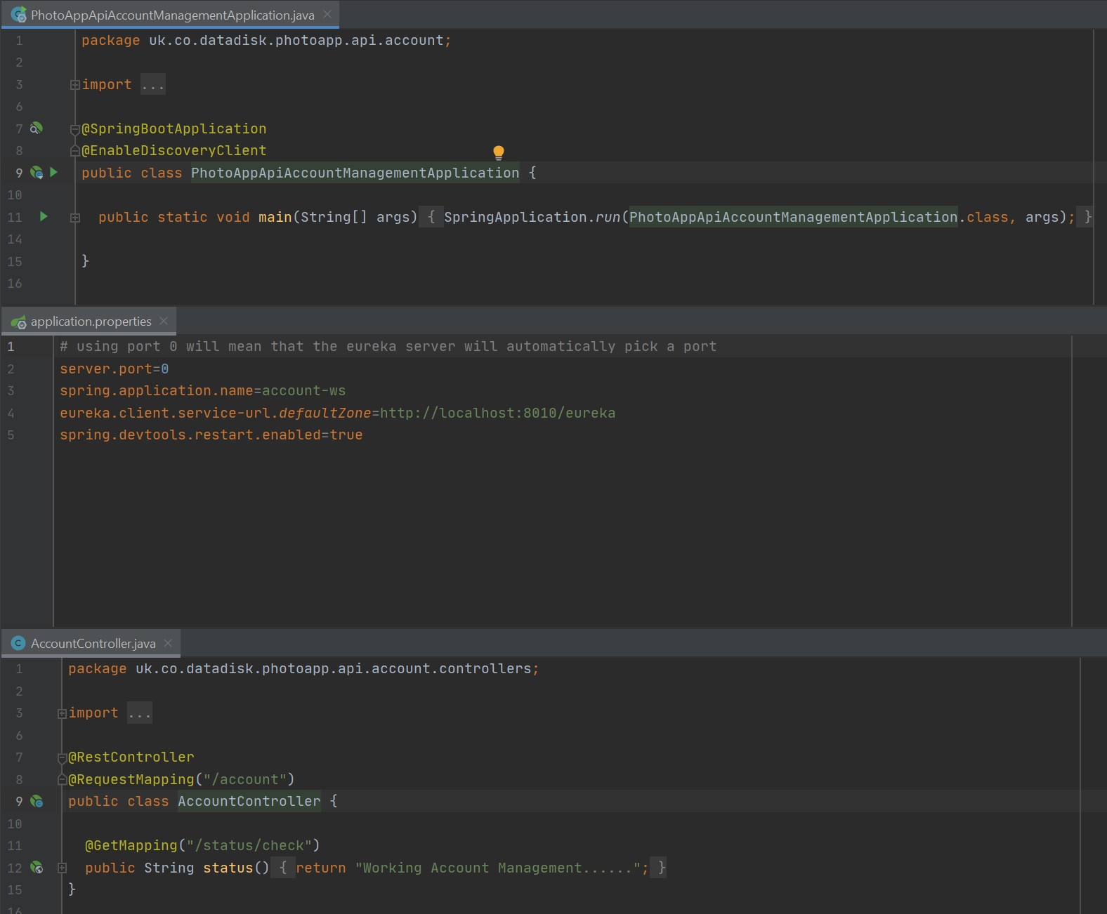The image size is (1107, 914).
Task: Expand the folded status() method body
Action: tap(62, 868)
